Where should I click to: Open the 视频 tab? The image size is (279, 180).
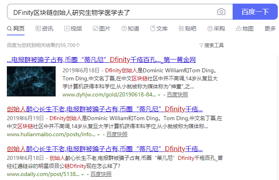73,29
